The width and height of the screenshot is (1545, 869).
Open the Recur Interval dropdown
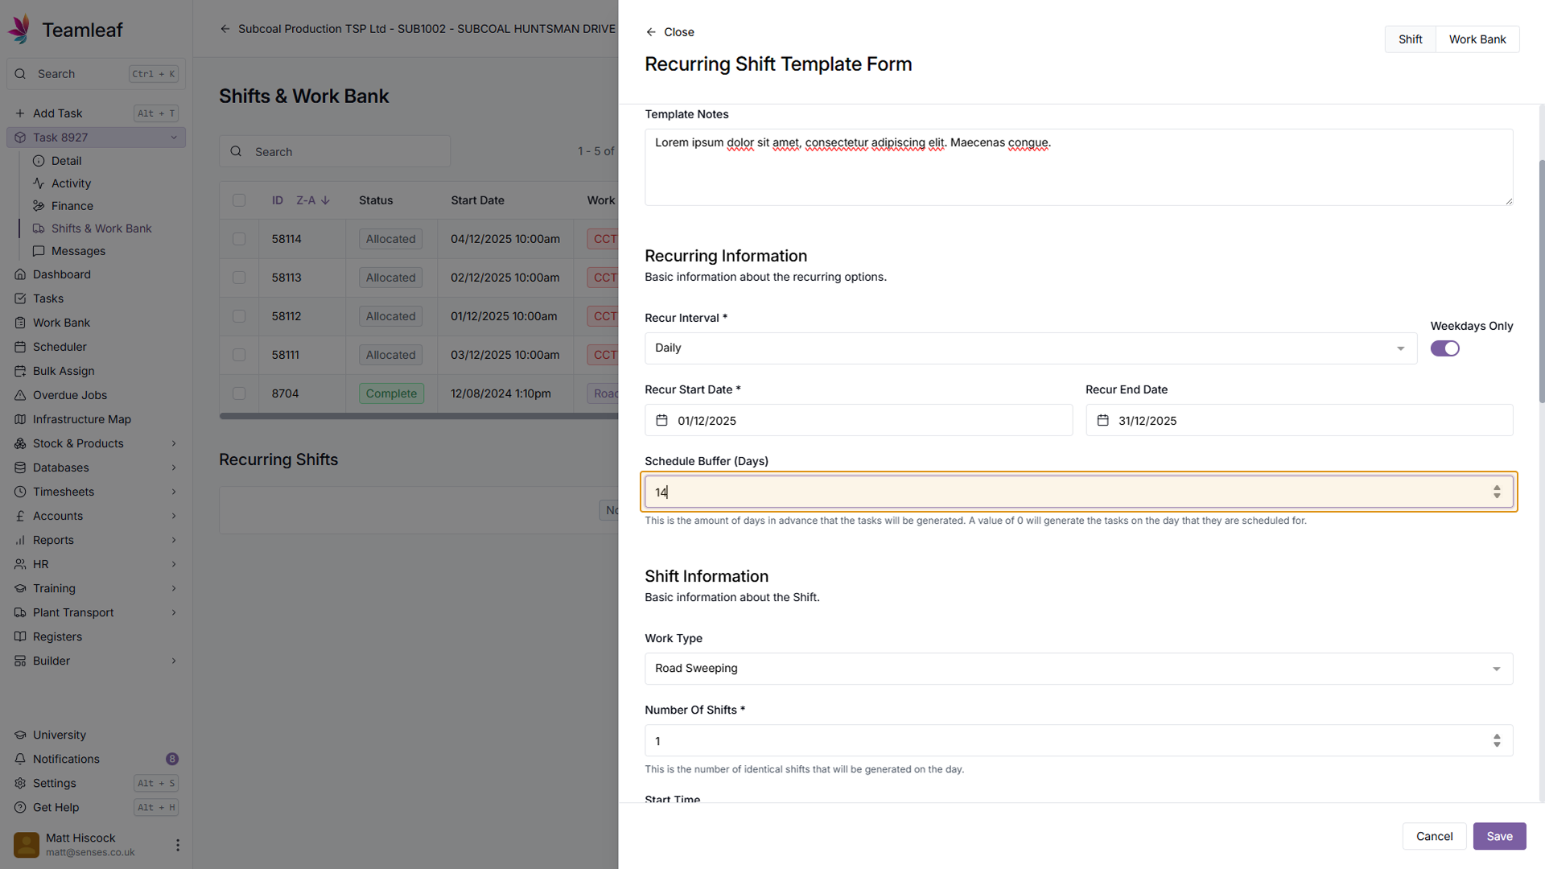(x=1030, y=348)
